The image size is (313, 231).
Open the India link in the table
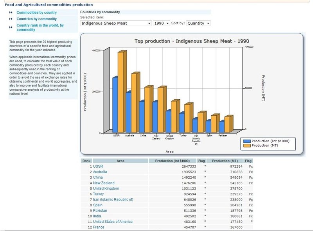tap(97, 216)
